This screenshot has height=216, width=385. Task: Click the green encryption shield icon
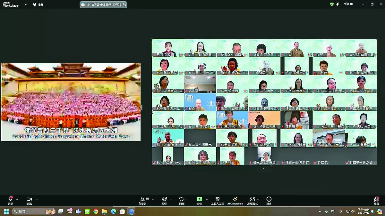[332, 4]
